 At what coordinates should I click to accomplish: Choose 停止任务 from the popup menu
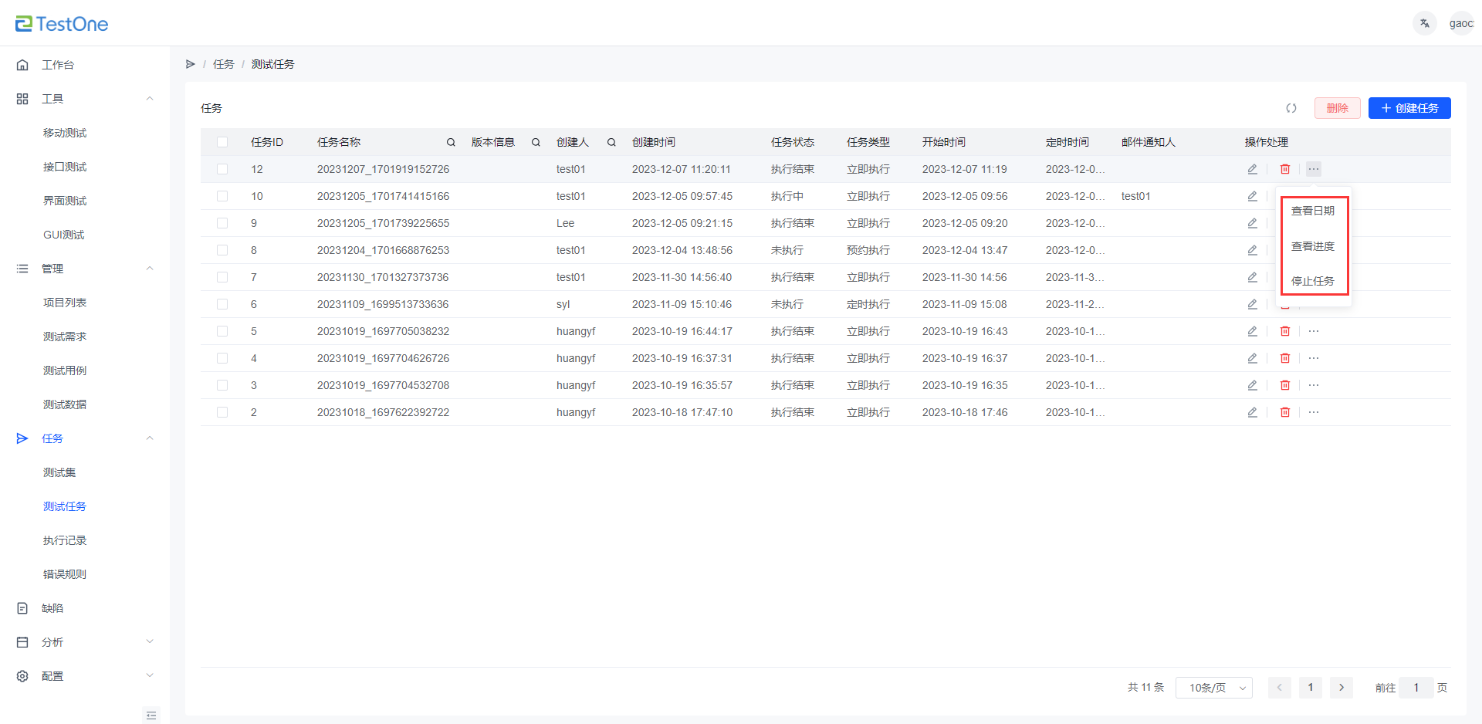coord(1312,281)
